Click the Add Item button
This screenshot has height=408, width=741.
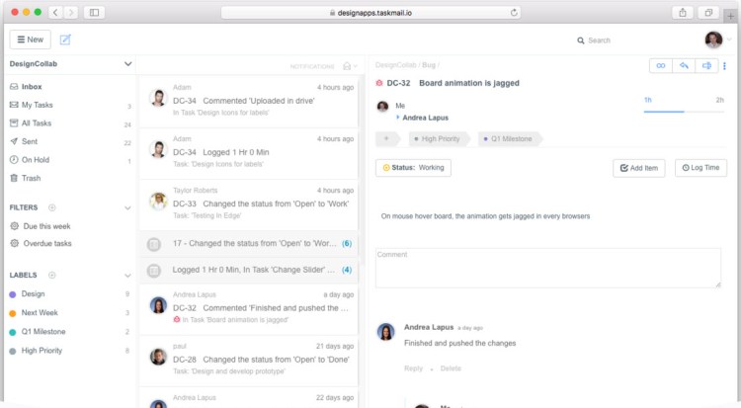pos(639,168)
